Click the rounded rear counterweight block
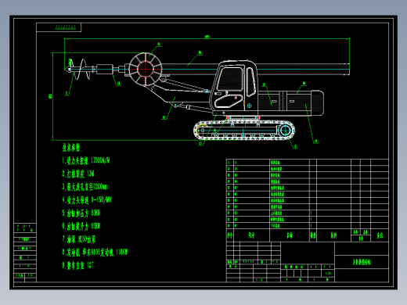 point(317,102)
